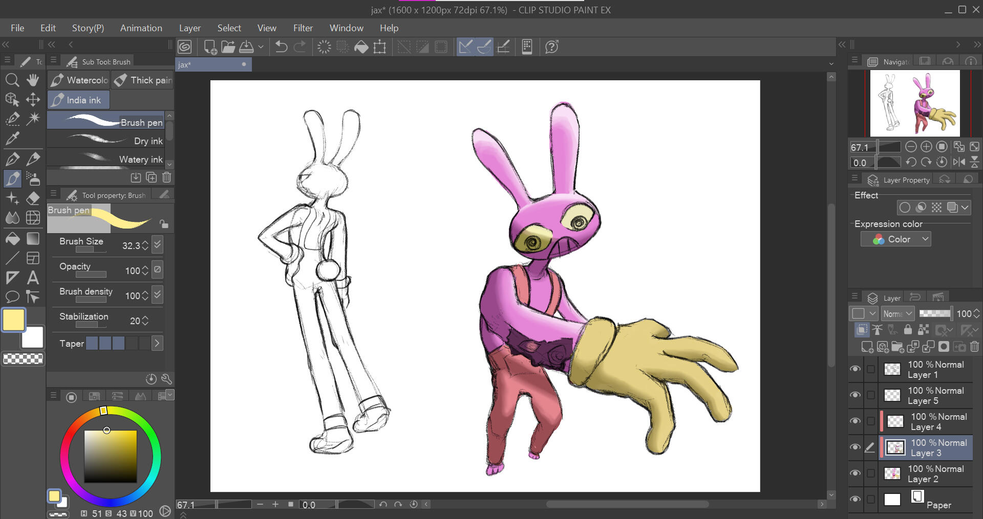Select the Eyedropper tool

(12, 138)
